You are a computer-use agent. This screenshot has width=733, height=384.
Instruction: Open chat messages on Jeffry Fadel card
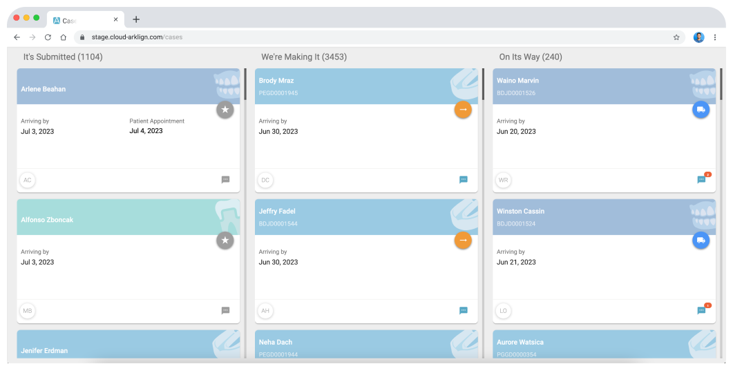point(464,310)
